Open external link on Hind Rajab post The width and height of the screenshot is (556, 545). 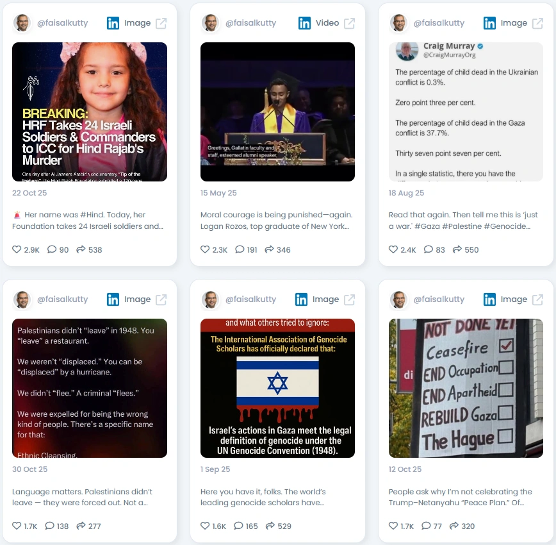(x=161, y=24)
